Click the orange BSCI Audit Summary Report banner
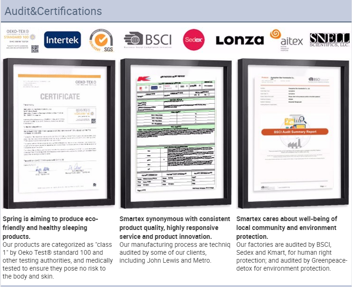 point(295,132)
